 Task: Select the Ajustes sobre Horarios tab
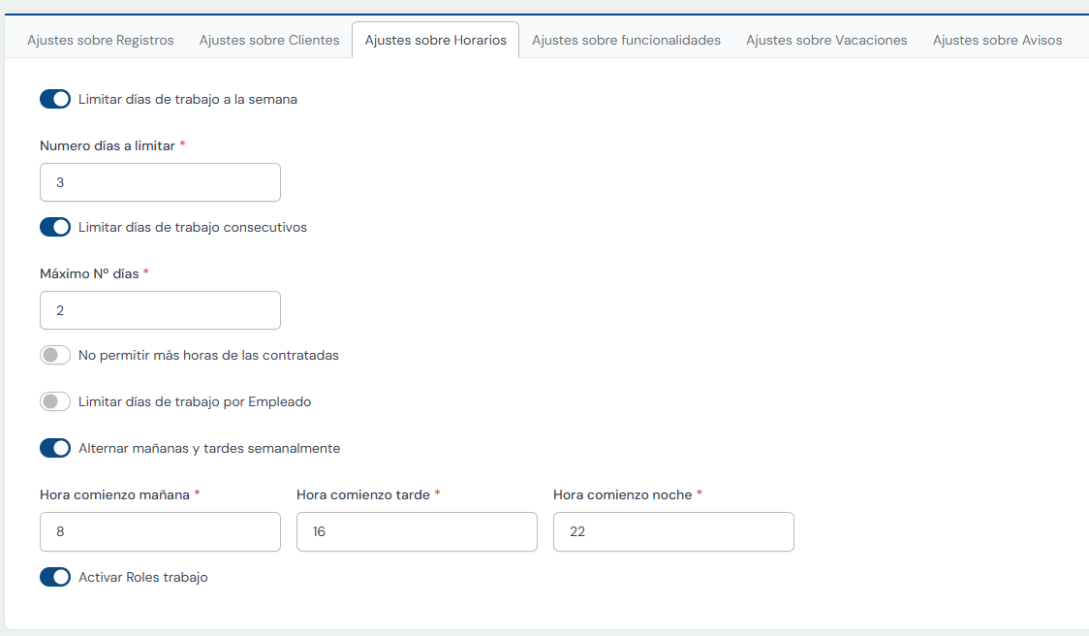coord(435,41)
